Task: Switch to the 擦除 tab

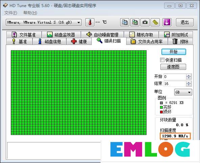Action: click(180, 42)
